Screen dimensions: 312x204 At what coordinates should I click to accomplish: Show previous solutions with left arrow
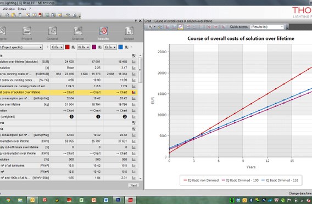point(48,47)
